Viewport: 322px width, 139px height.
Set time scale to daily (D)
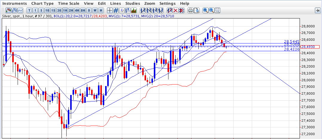click(x=89, y=10)
